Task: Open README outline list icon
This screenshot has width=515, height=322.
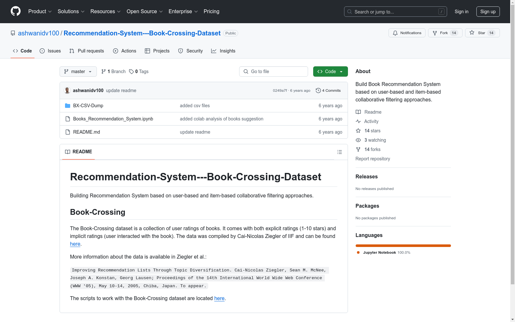Action: [x=339, y=152]
